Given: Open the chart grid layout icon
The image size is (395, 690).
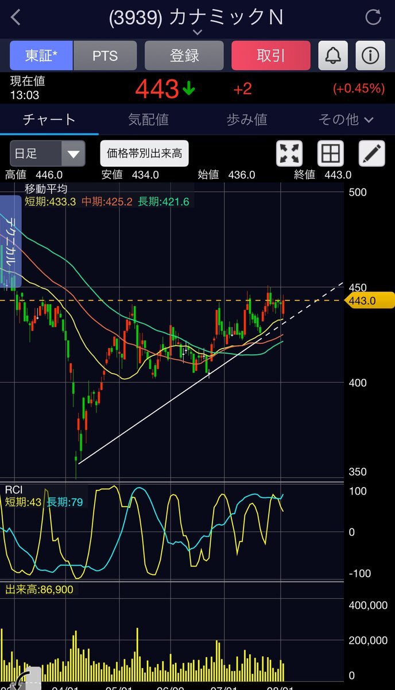Looking at the screenshot, I should point(331,154).
